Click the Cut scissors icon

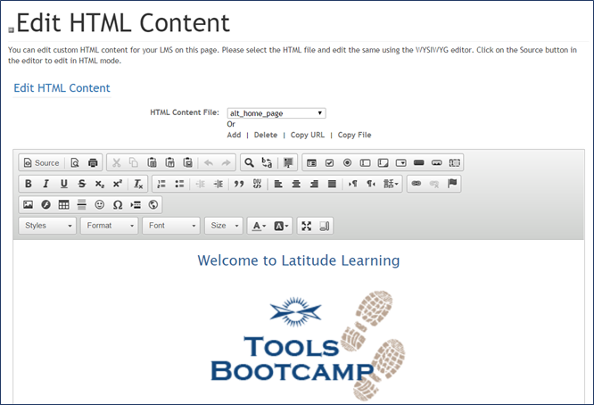tap(116, 162)
